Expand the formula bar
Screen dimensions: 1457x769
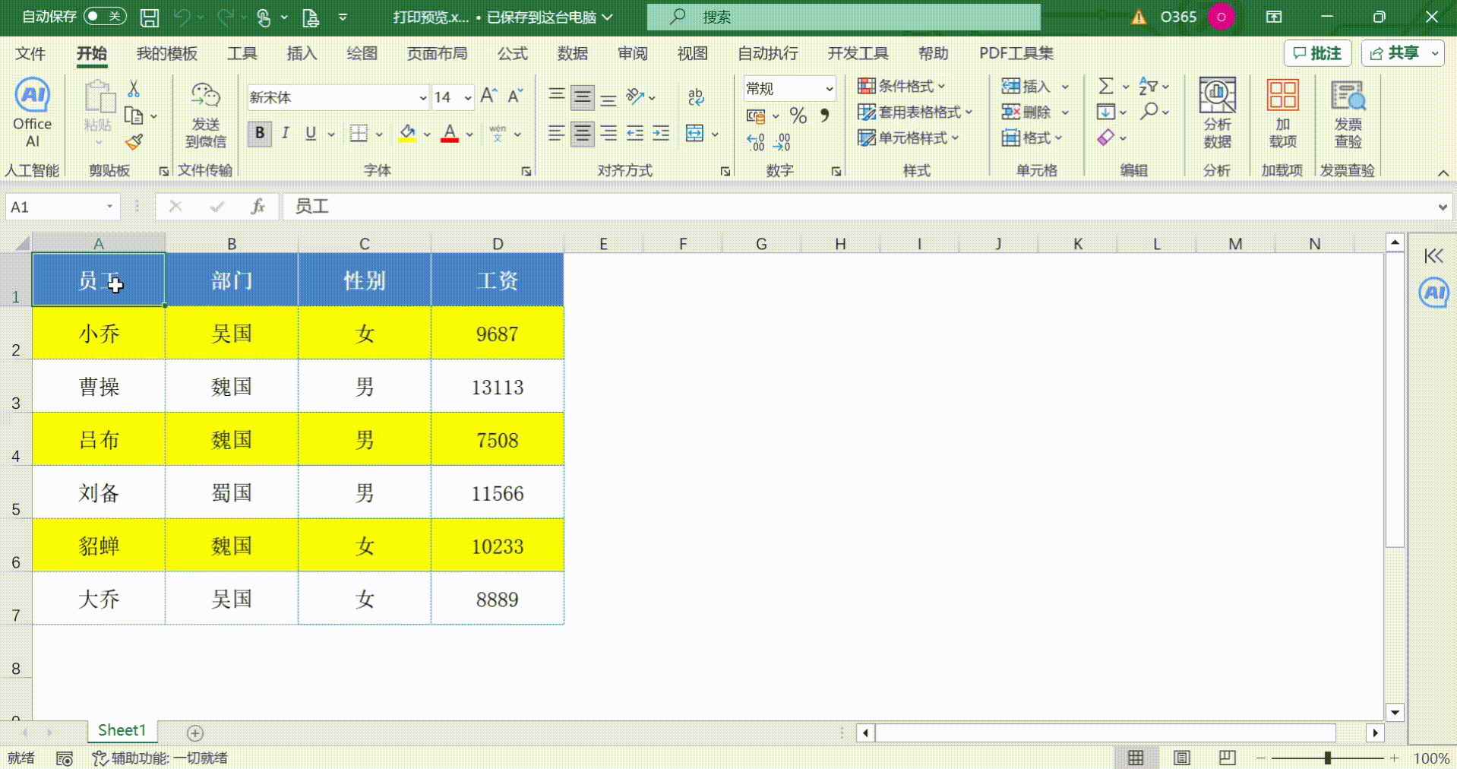pyautogui.click(x=1442, y=207)
